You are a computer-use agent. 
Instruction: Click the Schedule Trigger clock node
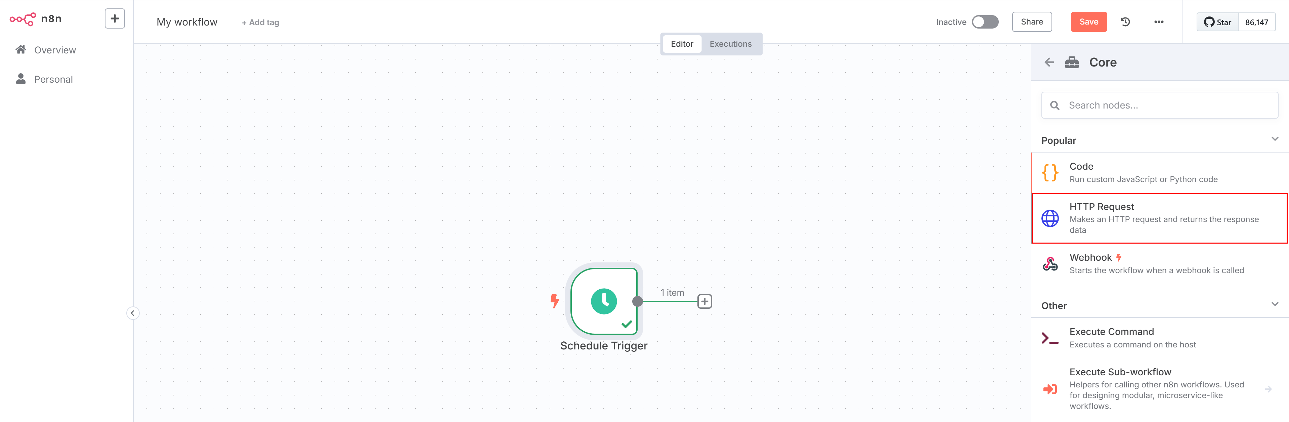click(603, 301)
